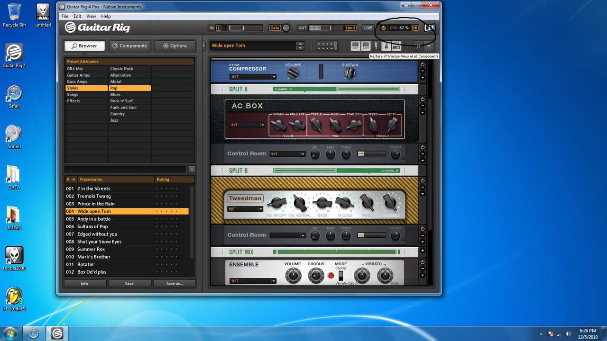Screen dimensions: 607x341
Task: Toggle Stomp Compressor power on/off
Action: tap(423, 65)
